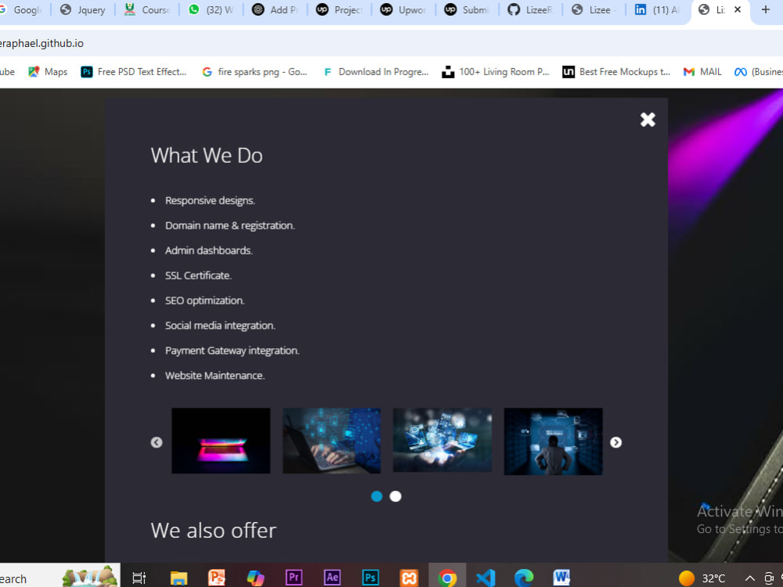Click the SSL Certificate list item

(198, 275)
